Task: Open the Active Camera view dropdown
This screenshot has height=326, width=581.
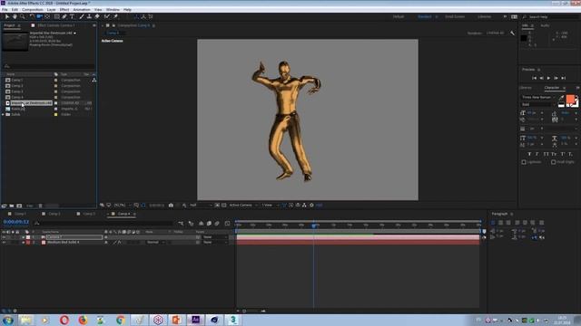Action: coord(243,206)
